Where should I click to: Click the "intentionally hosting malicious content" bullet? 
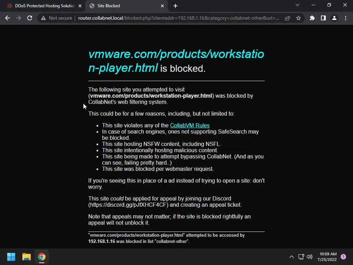160,150
